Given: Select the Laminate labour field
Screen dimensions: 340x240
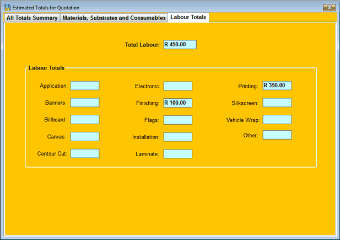Looking at the screenshot, I should coord(178,154).
